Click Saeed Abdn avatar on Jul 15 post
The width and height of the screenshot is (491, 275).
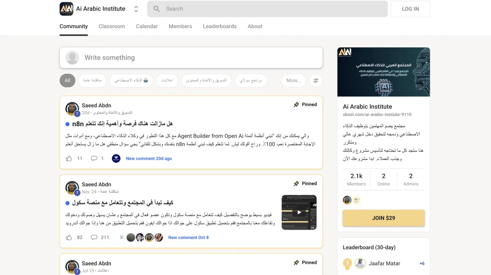tap(72, 267)
